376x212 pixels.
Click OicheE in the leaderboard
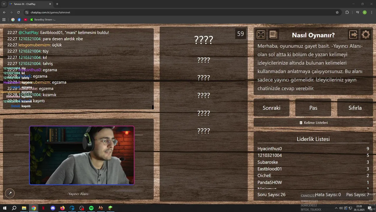264,176
